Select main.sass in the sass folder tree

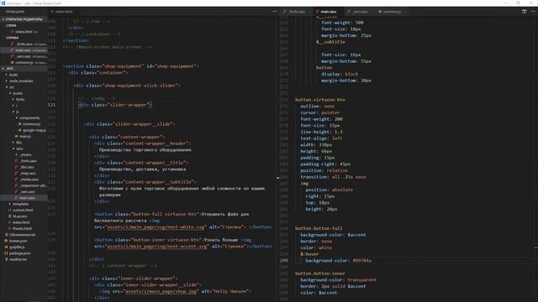[x=27, y=198]
